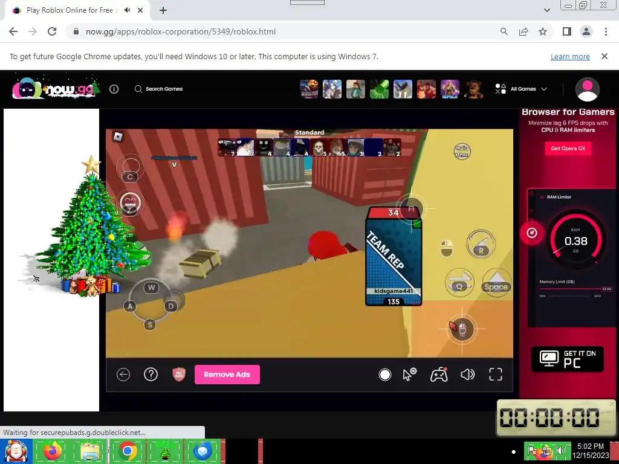Click the now.gg logo
619x464 pixels.
(56, 88)
